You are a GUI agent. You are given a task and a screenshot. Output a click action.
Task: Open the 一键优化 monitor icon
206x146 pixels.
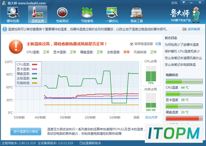pos(112,14)
